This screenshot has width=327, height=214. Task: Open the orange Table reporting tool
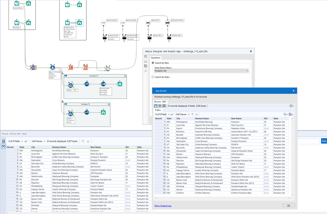tap(85, 68)
